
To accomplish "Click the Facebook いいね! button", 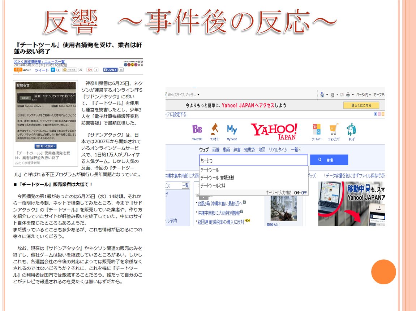I will pos(110,70).
